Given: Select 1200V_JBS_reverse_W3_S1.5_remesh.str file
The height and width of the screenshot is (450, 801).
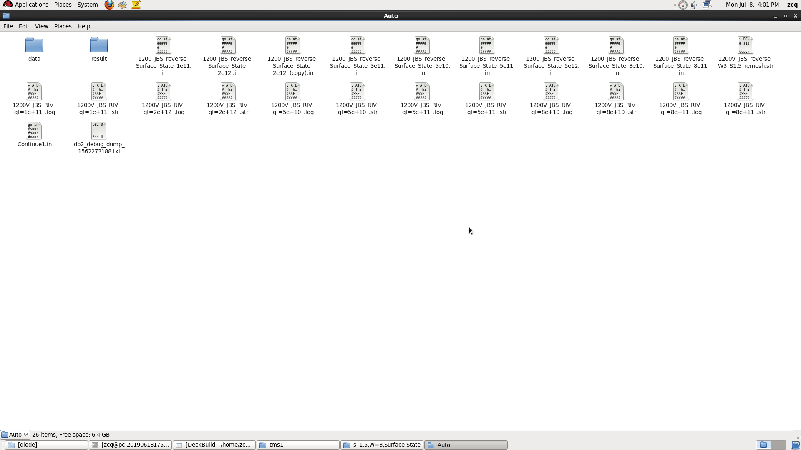Looking at the screenshot, I should coord(746,45).
